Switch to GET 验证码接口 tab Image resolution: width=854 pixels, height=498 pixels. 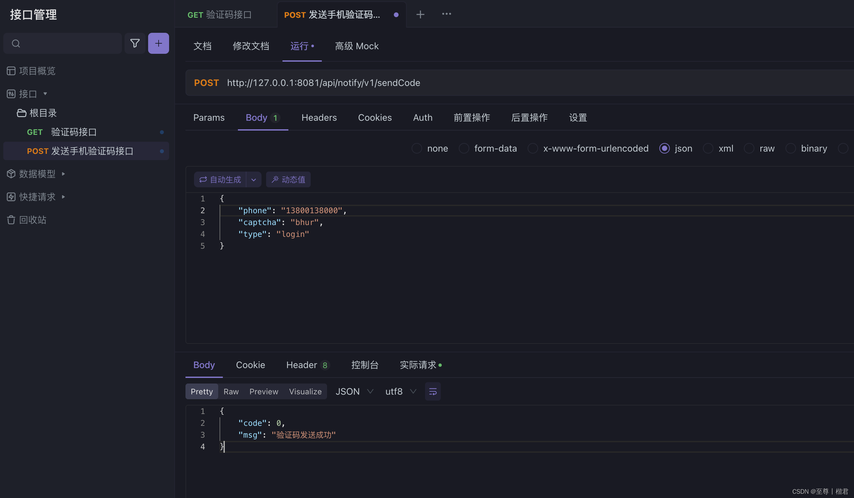(220, 14)
